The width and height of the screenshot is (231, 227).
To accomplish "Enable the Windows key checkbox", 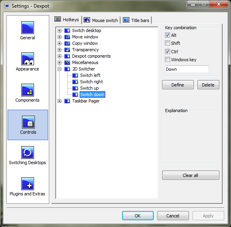I will [x=167, y=60].
